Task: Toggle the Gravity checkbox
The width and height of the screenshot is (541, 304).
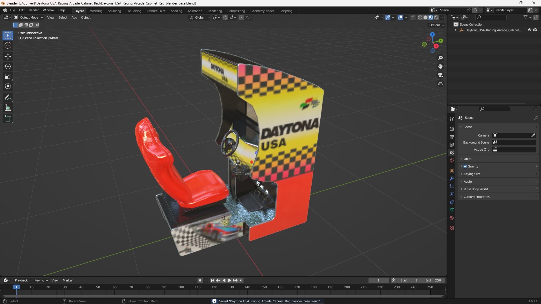Action: coord(465,166)
